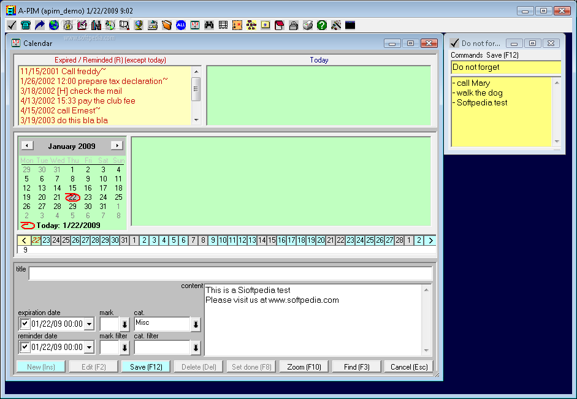Select January 30 in the month calendar

[88, 207]
